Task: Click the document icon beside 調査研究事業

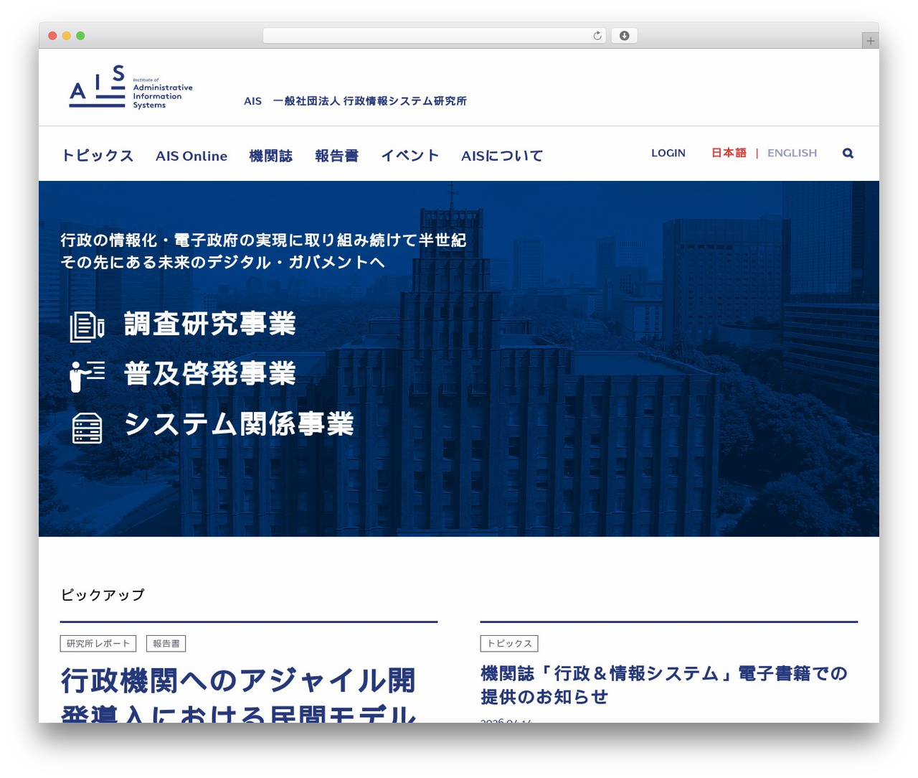Action: point(87,326)
